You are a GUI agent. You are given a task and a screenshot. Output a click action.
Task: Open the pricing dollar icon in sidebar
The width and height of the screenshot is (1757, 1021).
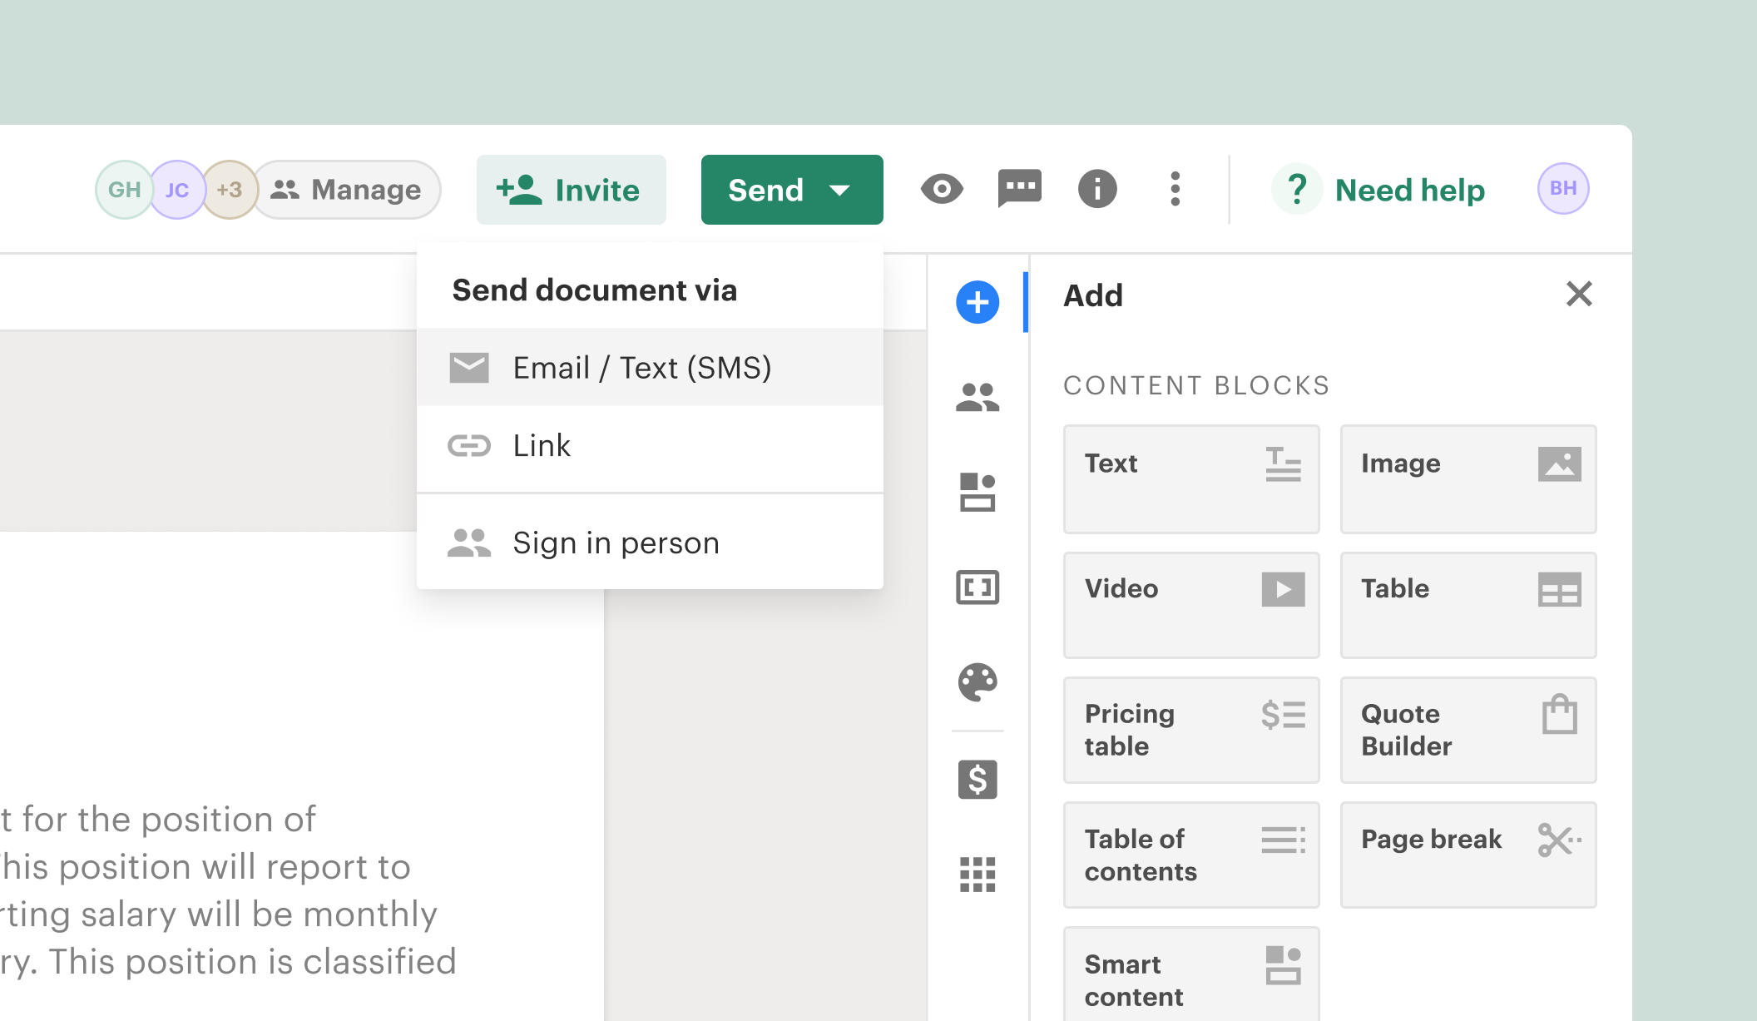(977, 780)
